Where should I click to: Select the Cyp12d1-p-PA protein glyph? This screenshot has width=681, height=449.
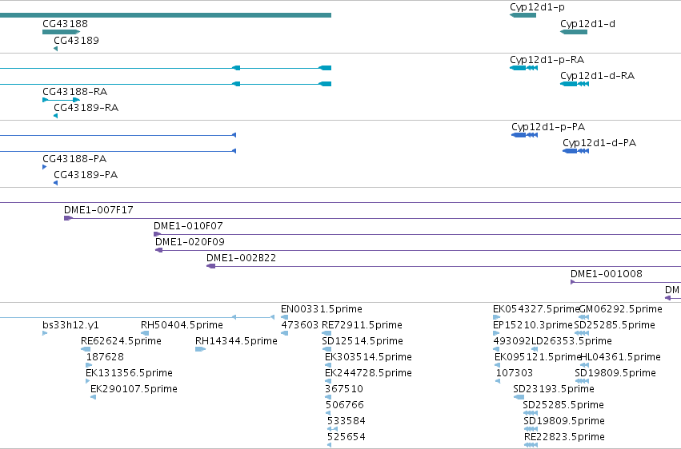[x=525, y=135]
